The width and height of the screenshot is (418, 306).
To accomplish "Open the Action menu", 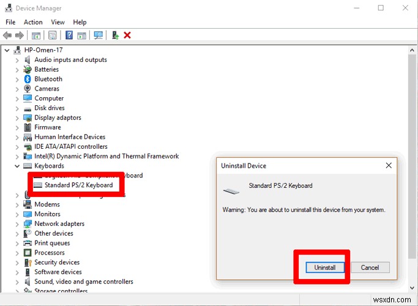I will point(33,22).
